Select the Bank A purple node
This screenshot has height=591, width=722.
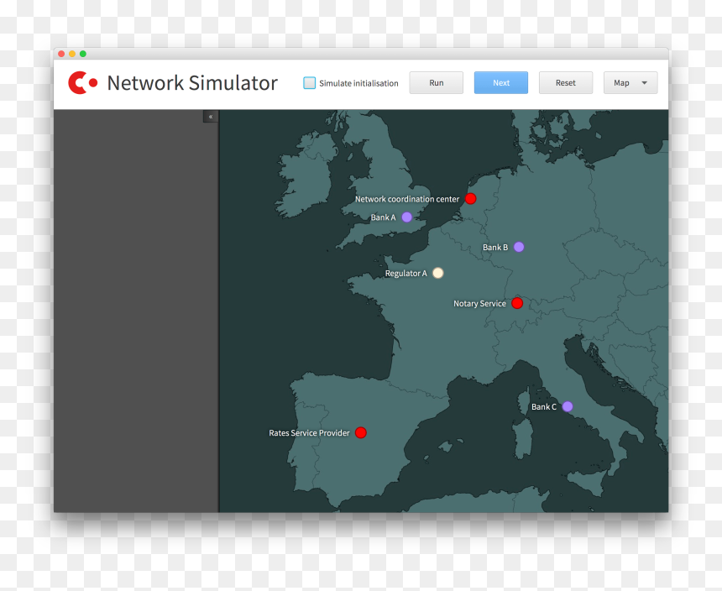pos(406,217)
